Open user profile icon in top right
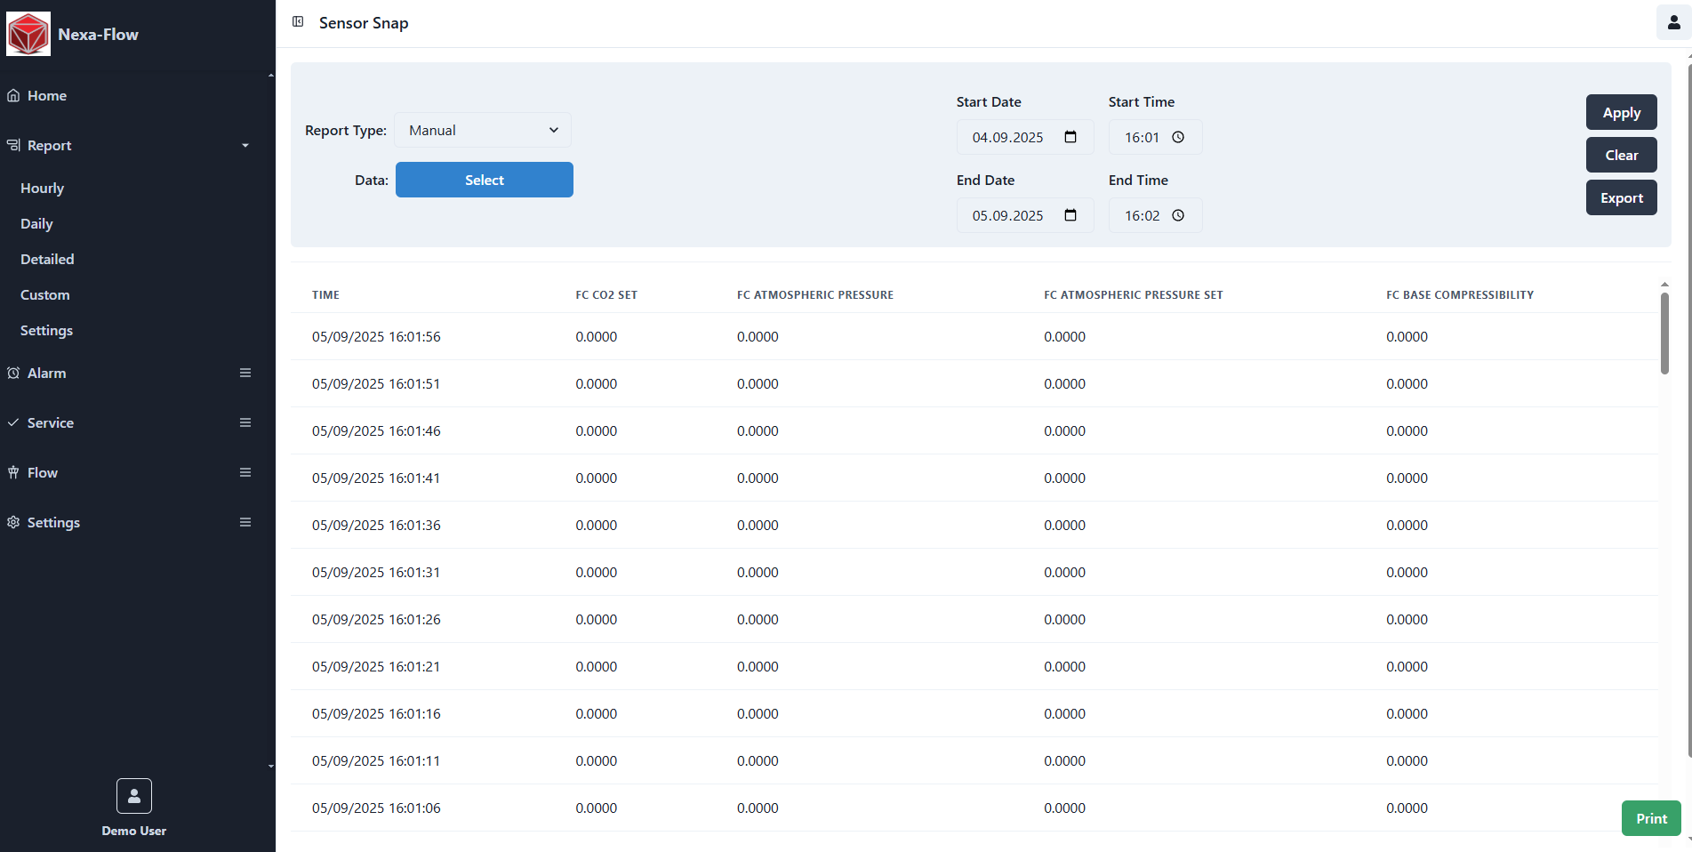1692x852 pixels. [x=1672, y=23]
